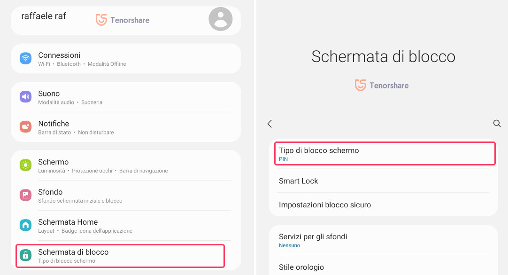The image size is (508, 275).
Task: Tap the green Schermo brightness icon
Action: [x=25, y=165]
